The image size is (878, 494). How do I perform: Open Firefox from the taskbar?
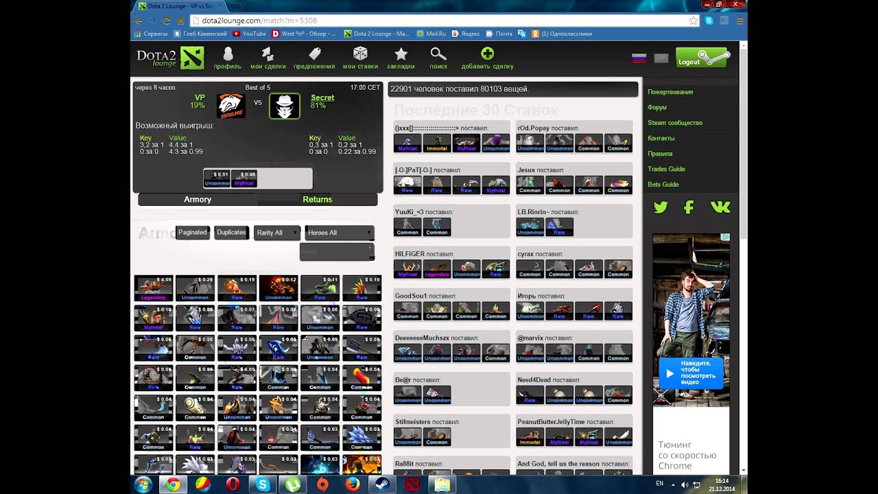tap(353, 484)
